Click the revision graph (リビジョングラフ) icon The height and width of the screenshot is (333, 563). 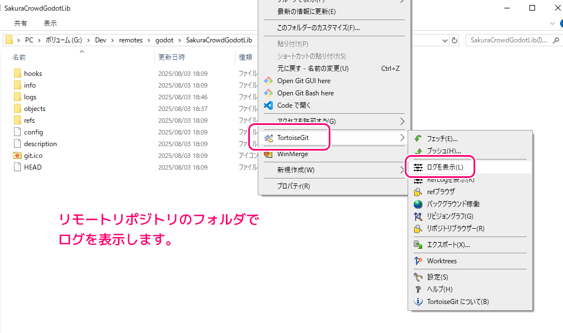[418, 216]
